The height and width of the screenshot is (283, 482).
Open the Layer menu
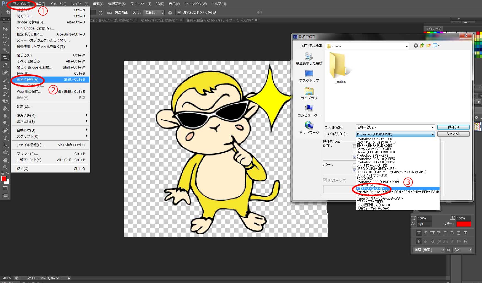(80, 4)
